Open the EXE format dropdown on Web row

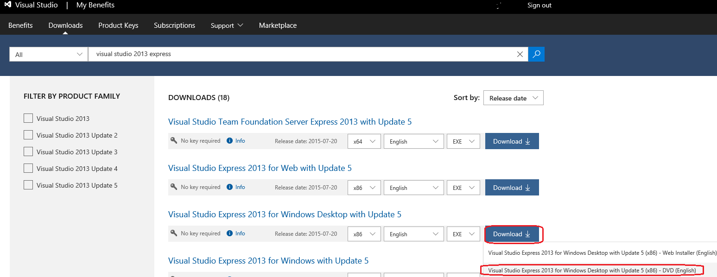pyautogui.click(x=463, y=187)
